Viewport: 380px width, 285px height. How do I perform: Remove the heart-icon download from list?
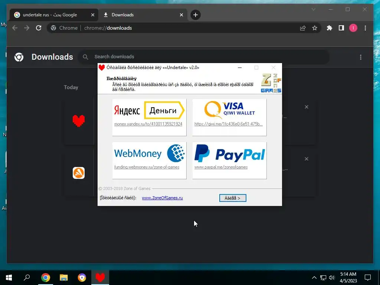pyautogui.click(x=306, y=107)
